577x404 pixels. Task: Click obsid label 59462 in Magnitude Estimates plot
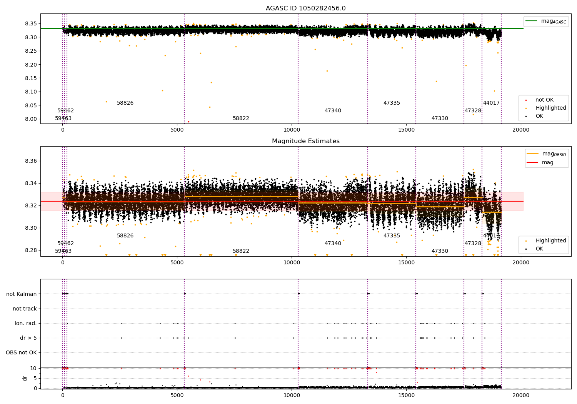(x=65, y=244)
